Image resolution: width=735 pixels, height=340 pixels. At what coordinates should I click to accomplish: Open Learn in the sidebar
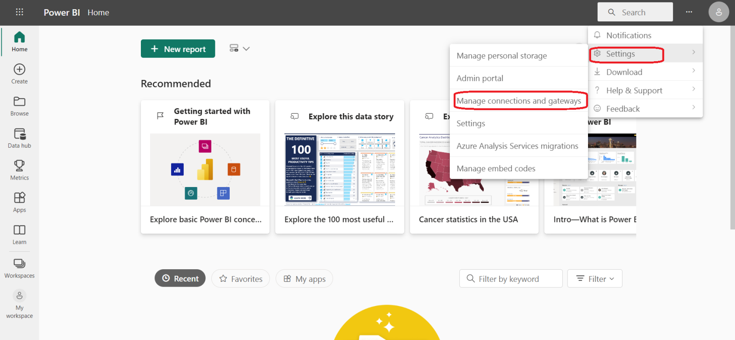[x=19, y=235]
